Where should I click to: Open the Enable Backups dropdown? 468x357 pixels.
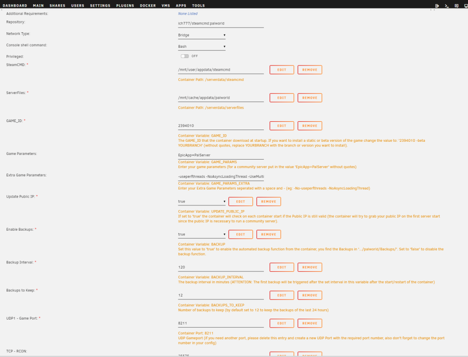[x=202, y=234]
